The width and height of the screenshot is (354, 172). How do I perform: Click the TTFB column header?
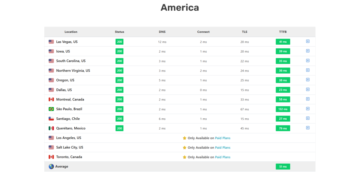coord(283,32)
